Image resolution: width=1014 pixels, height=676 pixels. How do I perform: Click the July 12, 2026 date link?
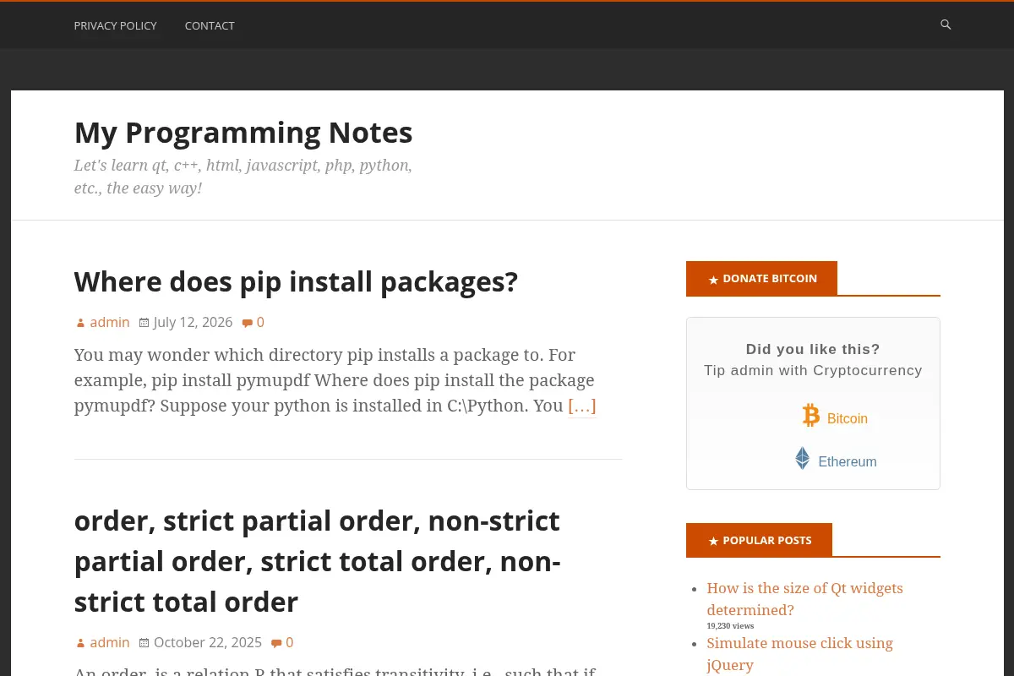pos(193,322)
